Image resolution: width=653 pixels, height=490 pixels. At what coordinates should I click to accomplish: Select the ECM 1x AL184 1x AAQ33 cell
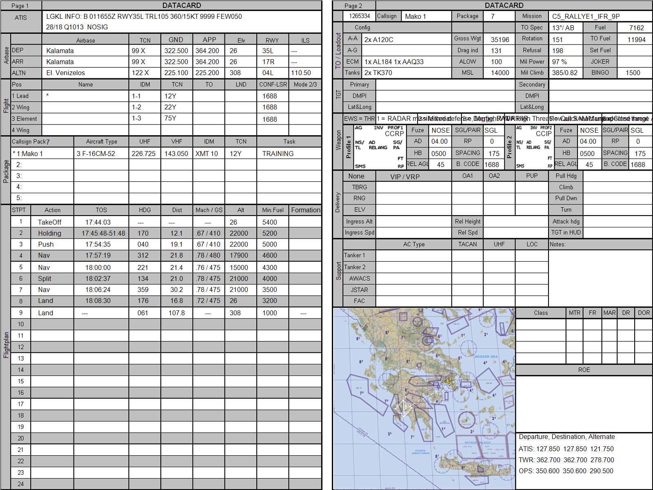click(406, 62)
